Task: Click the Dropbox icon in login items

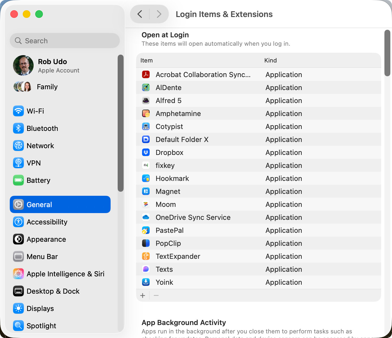Action: click(146, 153)
